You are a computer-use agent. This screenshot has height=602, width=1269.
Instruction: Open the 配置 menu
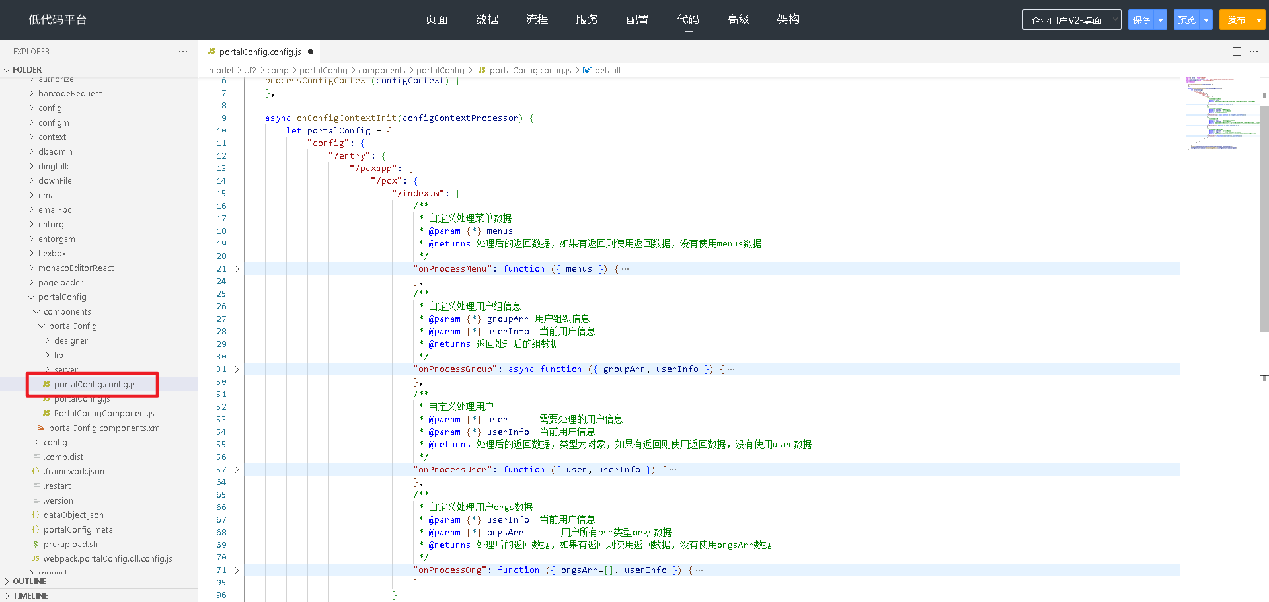pyautogui.click(x=638, y=20)
